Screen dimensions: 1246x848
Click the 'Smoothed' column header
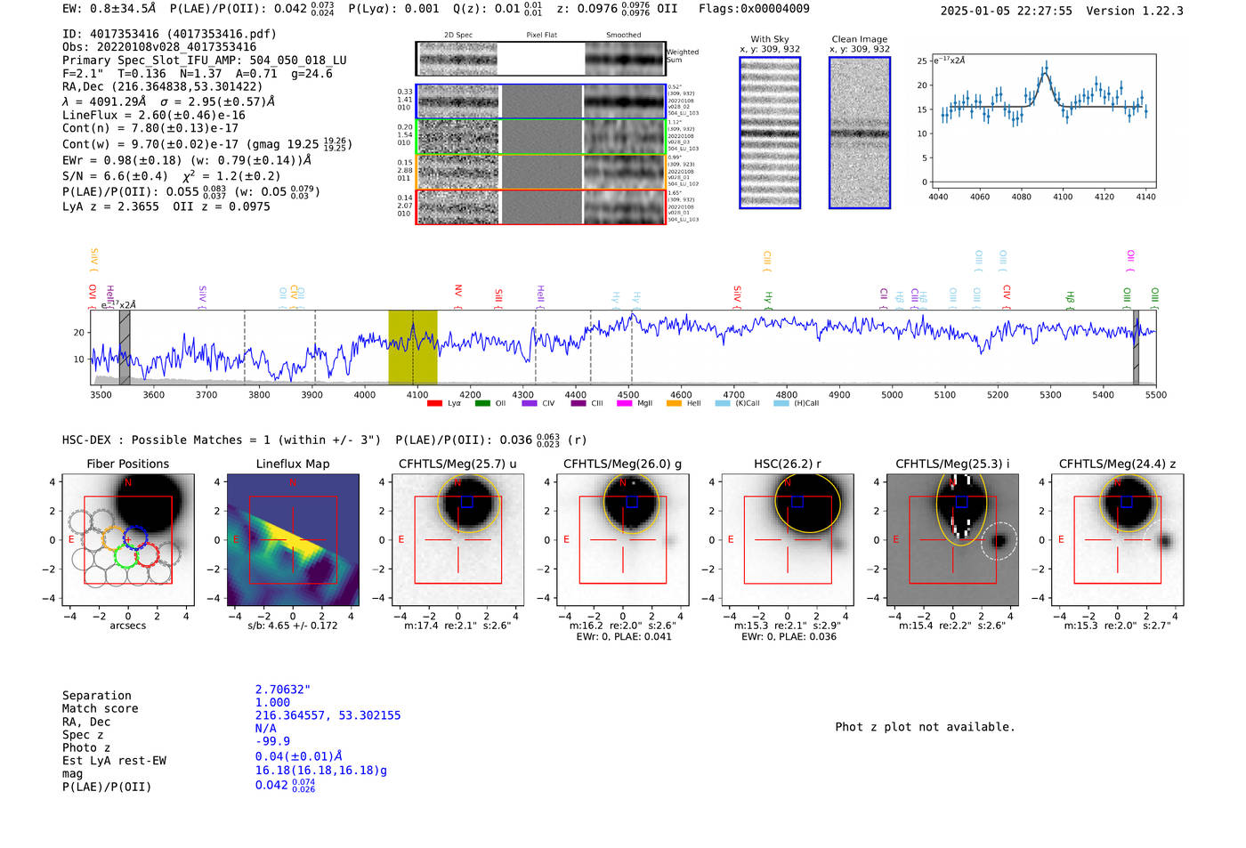624,36
